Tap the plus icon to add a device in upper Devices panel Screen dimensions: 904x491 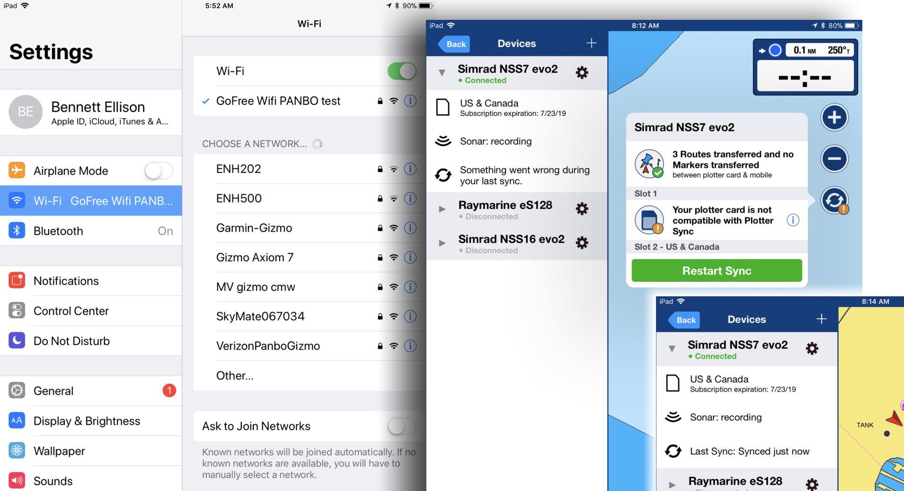click(591, 43)
